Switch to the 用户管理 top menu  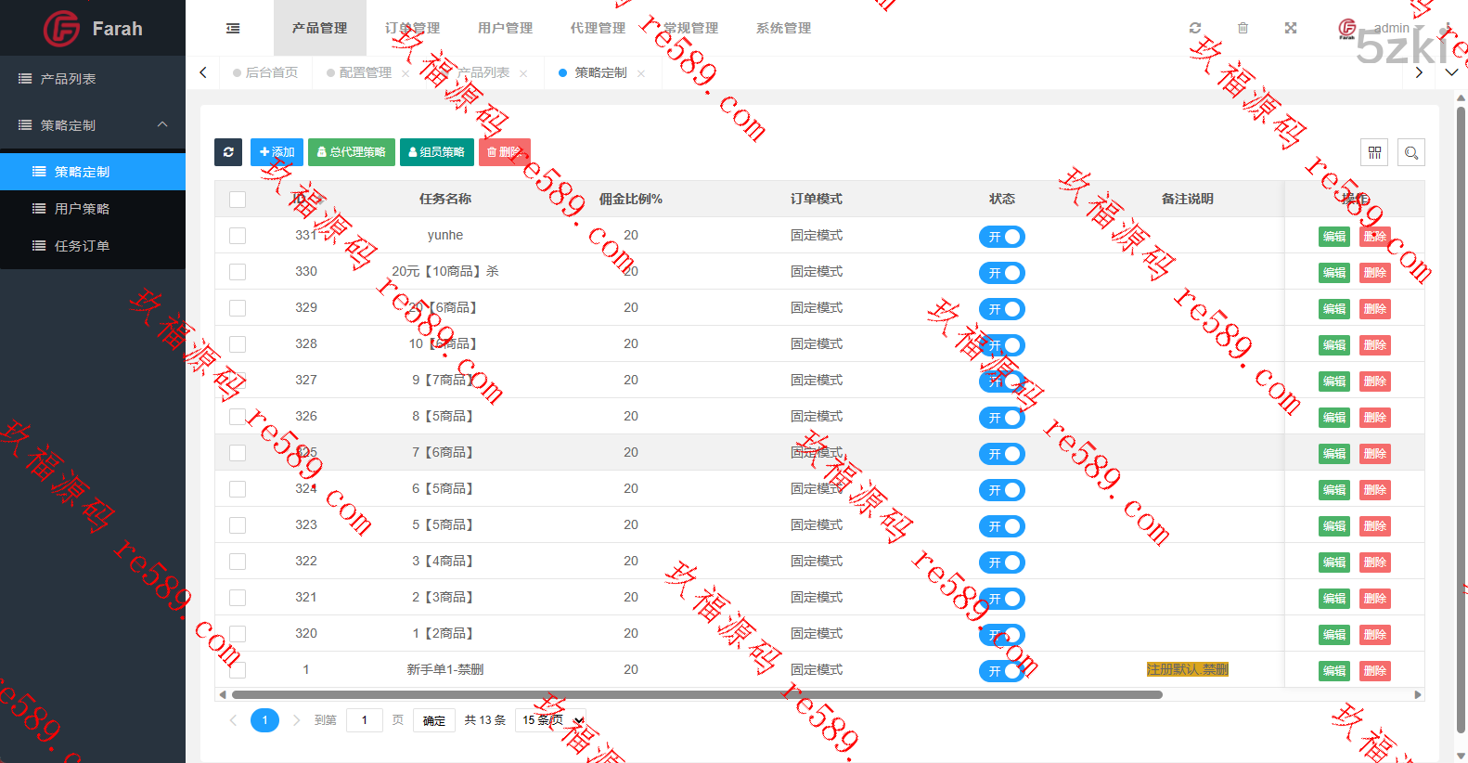pos(505,28)
